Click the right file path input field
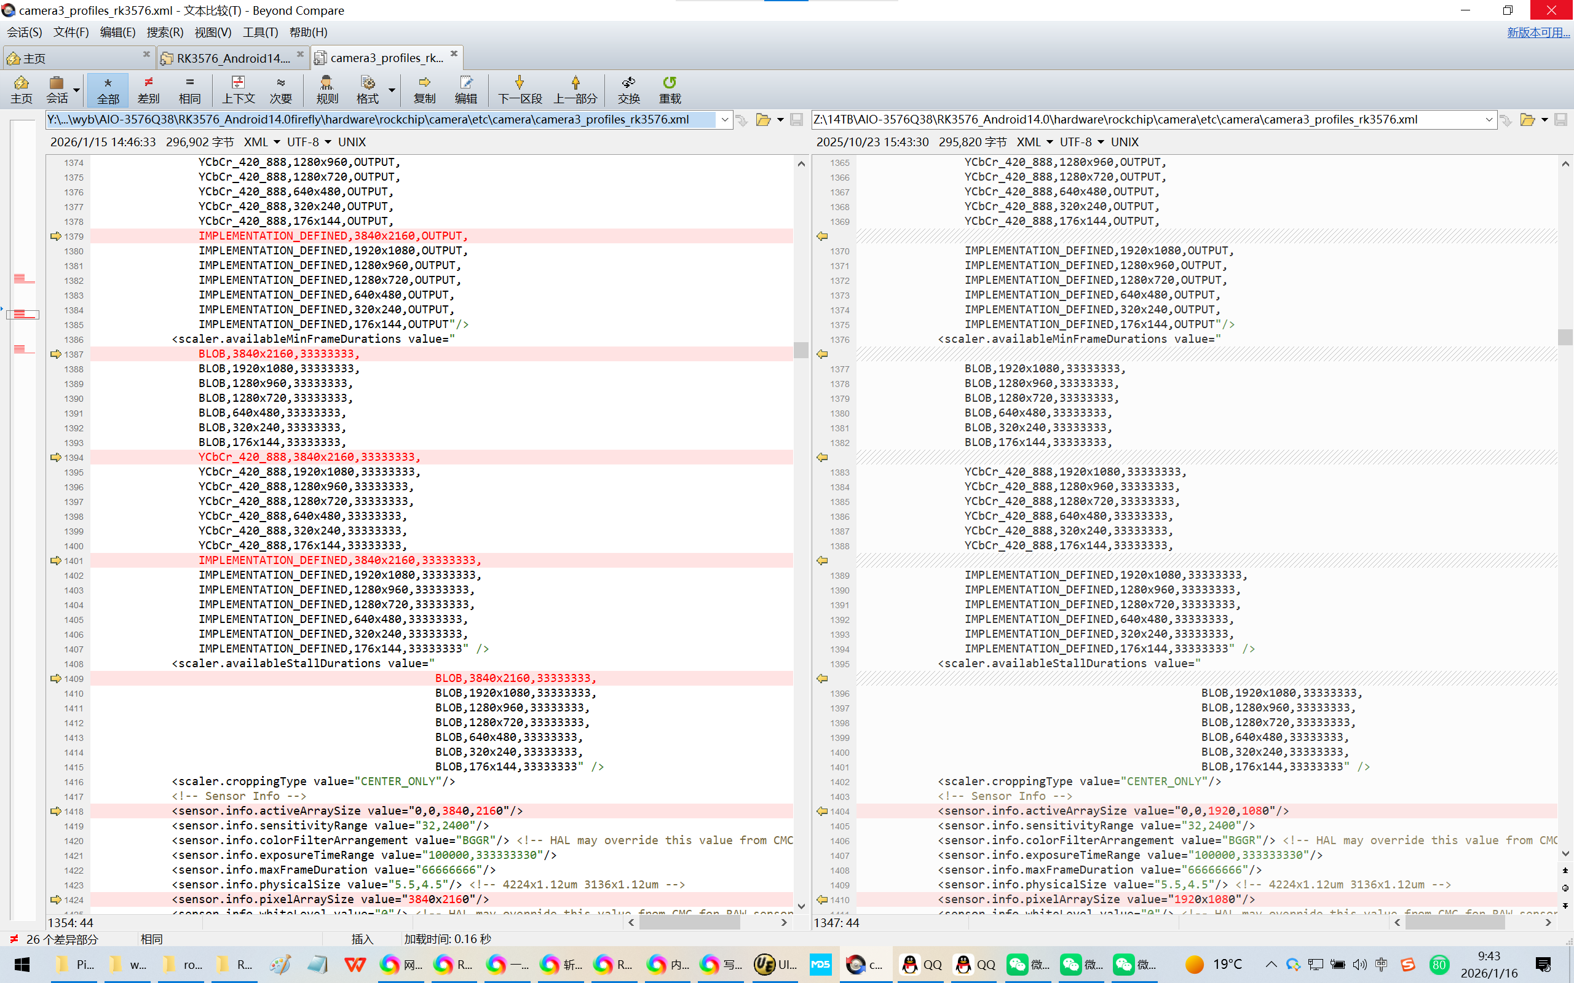The width and height of the screenshot is (1574, 983). click(x=1145, y=120)
